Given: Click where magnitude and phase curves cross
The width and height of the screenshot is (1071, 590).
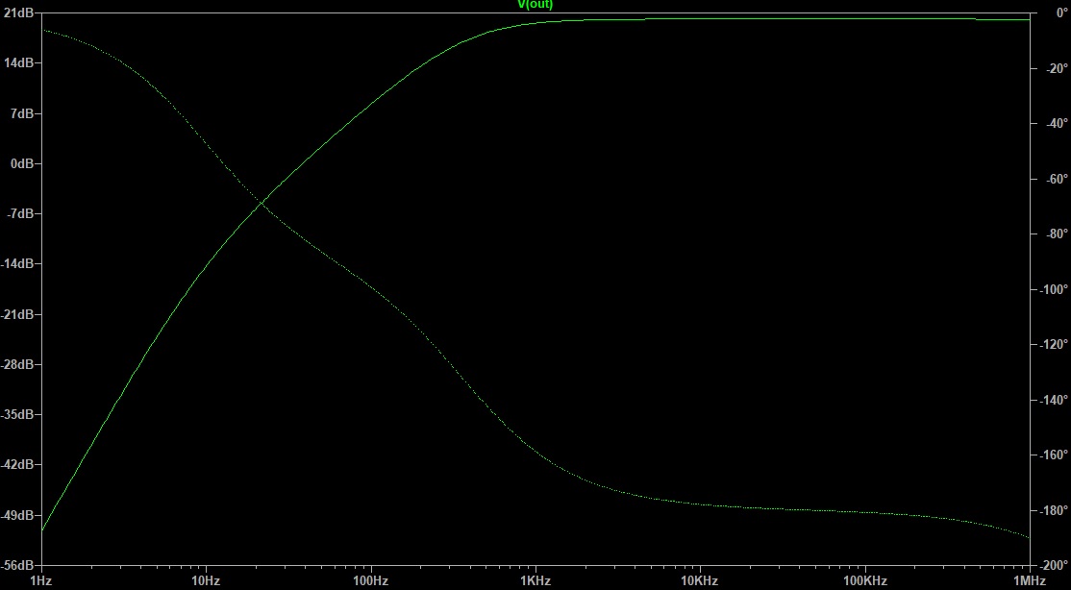Looking at the screenshot, I should 262,201.
